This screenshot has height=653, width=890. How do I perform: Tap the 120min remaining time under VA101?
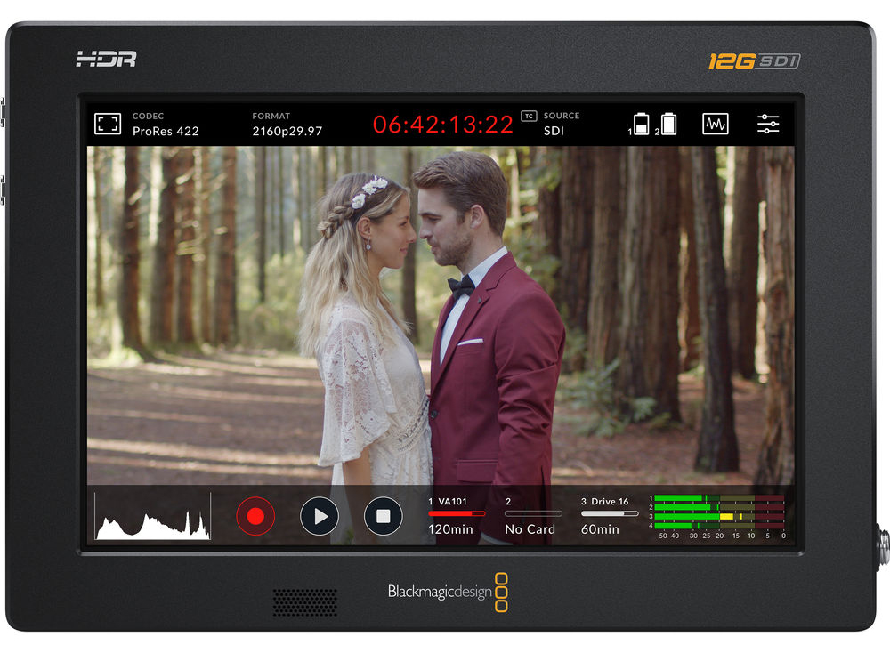[x=450, y=529]
